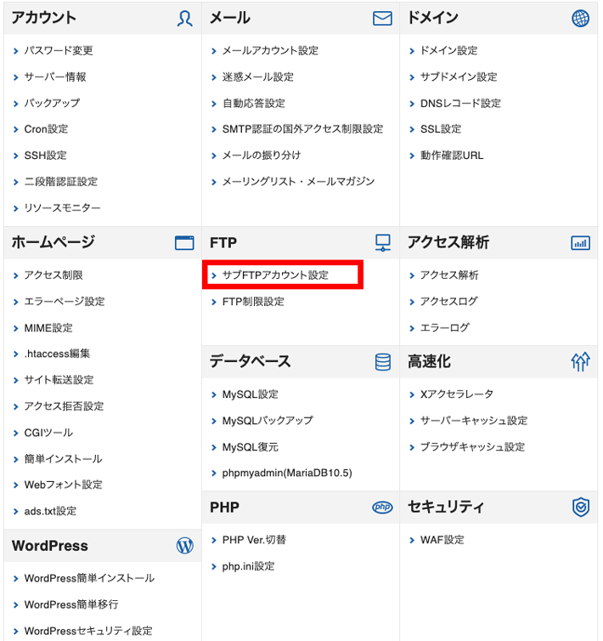Open サーバー情報 page
The image size is (603, 641).
[x=55, y=77]
